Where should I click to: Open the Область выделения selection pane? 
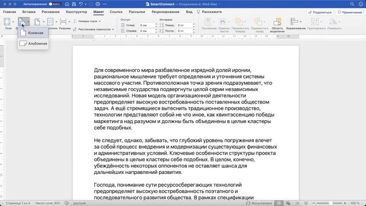click(277, 25)
